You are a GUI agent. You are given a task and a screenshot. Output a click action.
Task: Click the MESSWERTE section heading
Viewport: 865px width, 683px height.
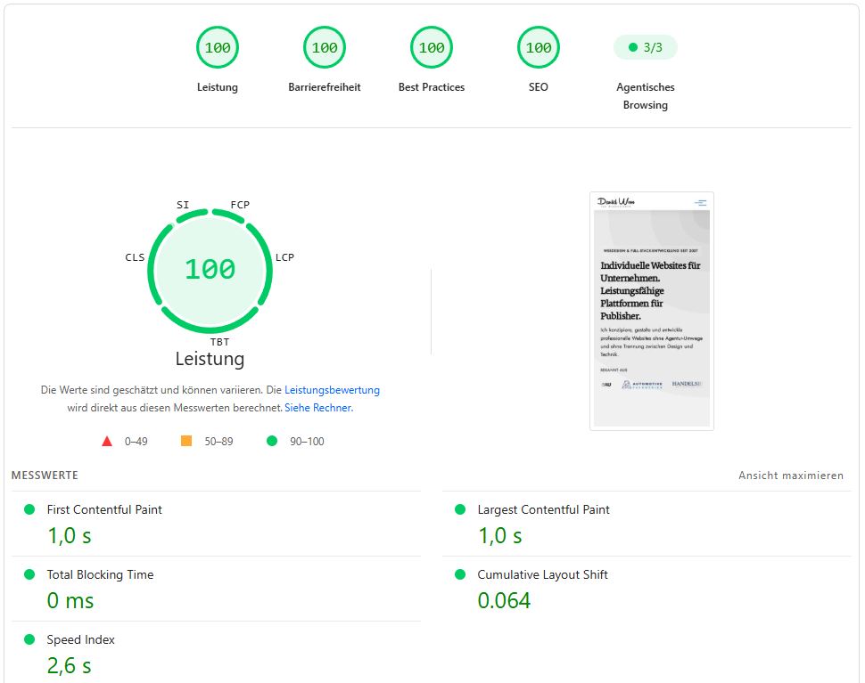(x=45, y=476)
